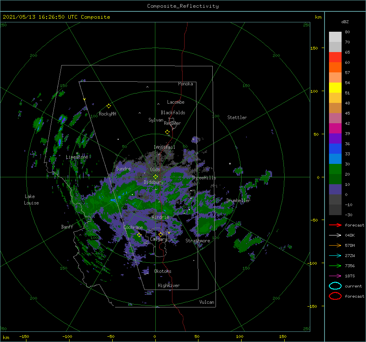Select the 60 dBZ red color swatch
Viewport: 366px width, 342px height.
pyautogui.click(x=335, y=57)
